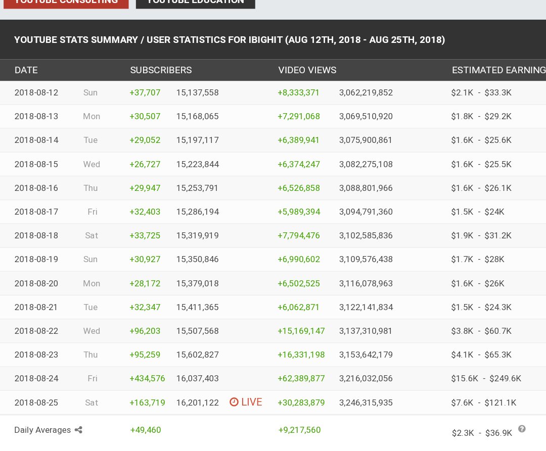Screen dimensions: 546x451
Task: Click the subscriber gain +96,203
Action: pos(145,331)
